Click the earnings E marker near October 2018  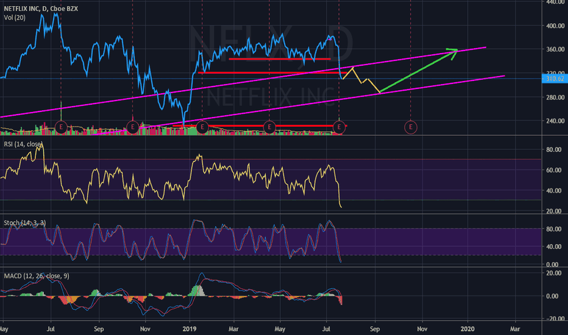pyautogui.click(x=133, y=127)
